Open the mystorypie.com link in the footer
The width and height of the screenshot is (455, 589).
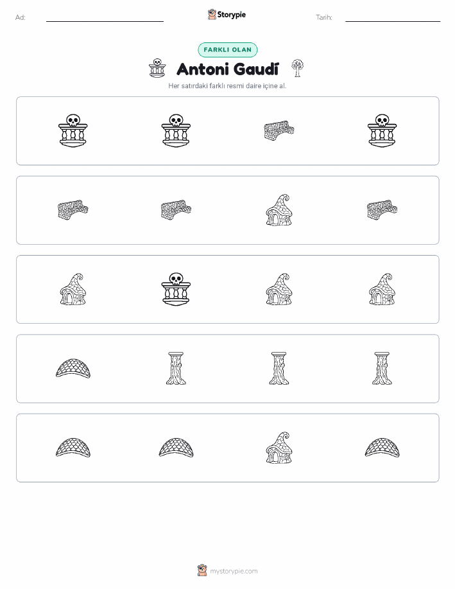pyautogui.click(x=234, y=571)
